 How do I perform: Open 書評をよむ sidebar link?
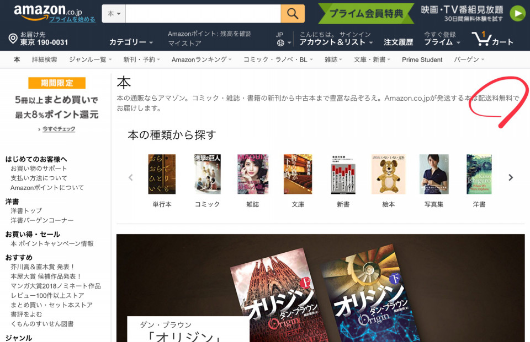pyautogui.click(x=26, y=314)
